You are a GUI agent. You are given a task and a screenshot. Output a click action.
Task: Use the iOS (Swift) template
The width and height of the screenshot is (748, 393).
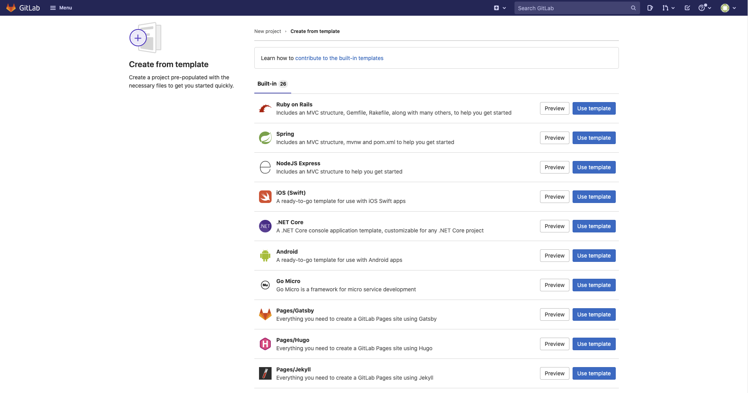click(x=594, y=197)
